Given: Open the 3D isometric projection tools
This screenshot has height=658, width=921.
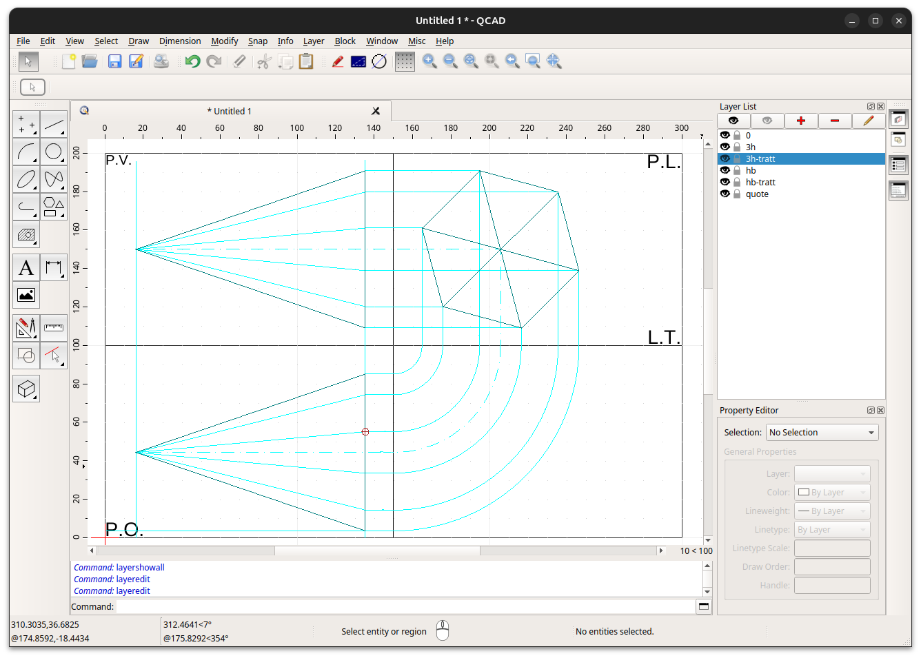Looking at the screenshot, I should coord(26,389).
